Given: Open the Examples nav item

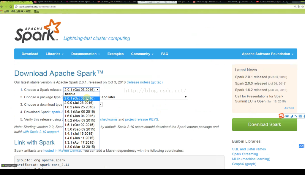Looking at the screenshot, I should 116,54.
